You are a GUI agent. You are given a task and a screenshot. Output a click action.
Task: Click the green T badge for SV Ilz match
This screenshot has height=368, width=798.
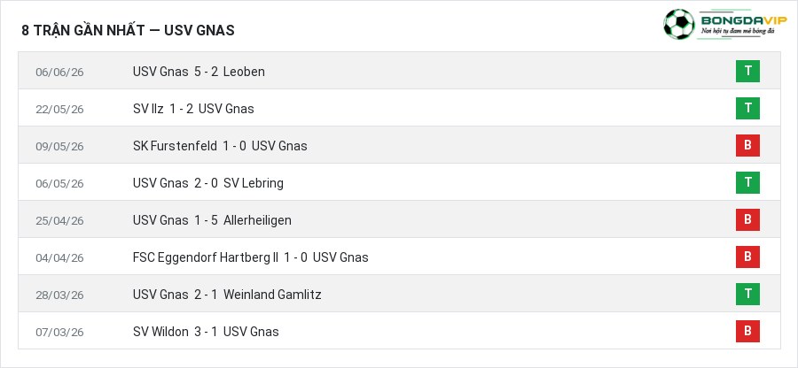(x=747, y=108)
